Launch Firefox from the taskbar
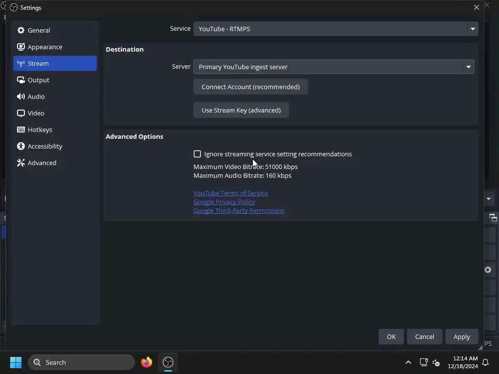Viewport: 499px width, 374px height. tap(147, 362)
